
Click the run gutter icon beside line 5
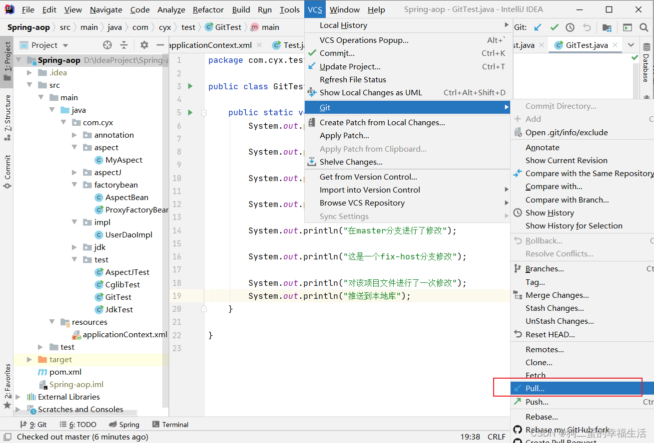190,112
